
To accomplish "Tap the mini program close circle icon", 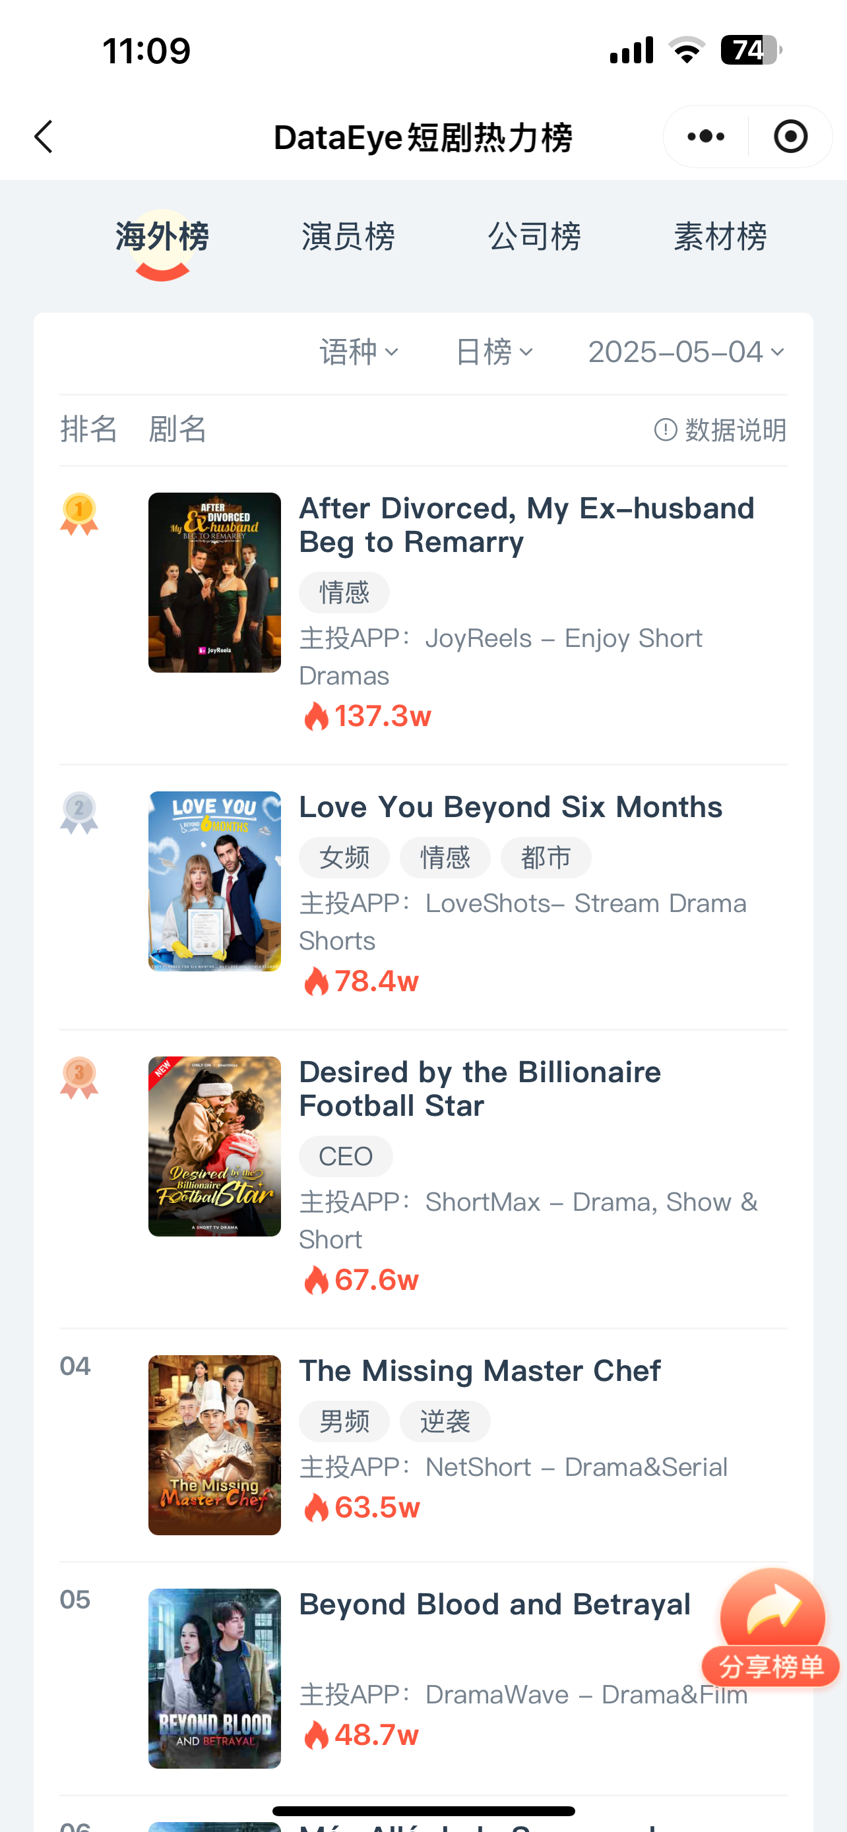I will 790,137.
